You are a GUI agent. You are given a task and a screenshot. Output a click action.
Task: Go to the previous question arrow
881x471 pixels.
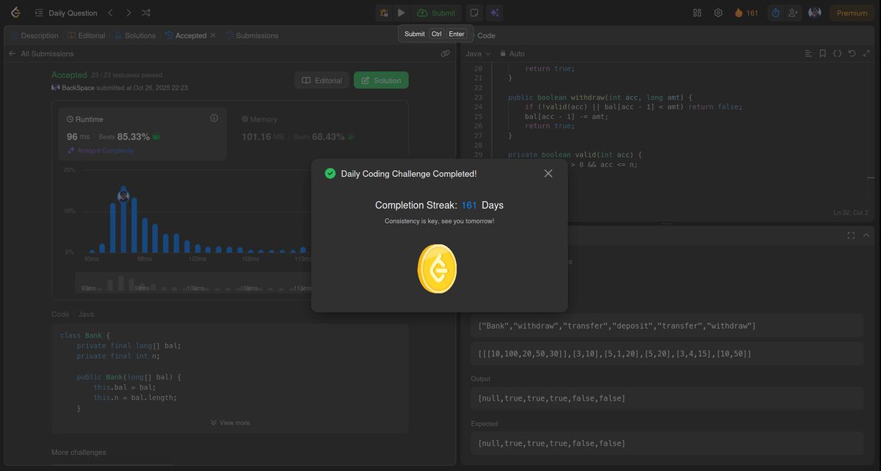(110, 12)
